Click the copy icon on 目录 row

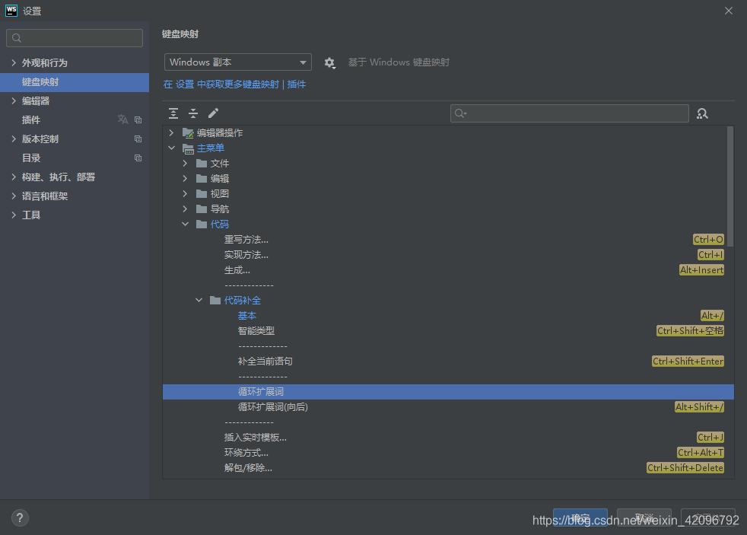point(138,158)
